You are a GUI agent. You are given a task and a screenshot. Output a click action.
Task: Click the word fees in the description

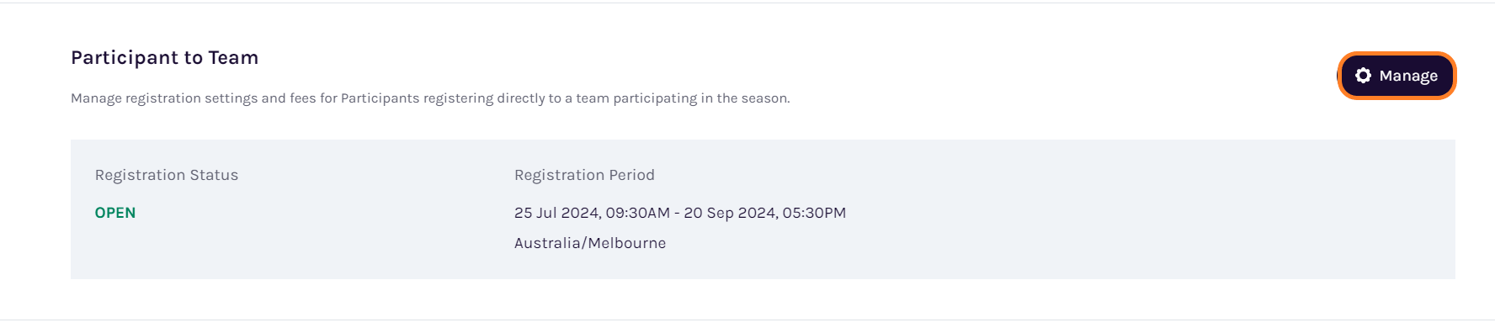click(x=302, y=98)
